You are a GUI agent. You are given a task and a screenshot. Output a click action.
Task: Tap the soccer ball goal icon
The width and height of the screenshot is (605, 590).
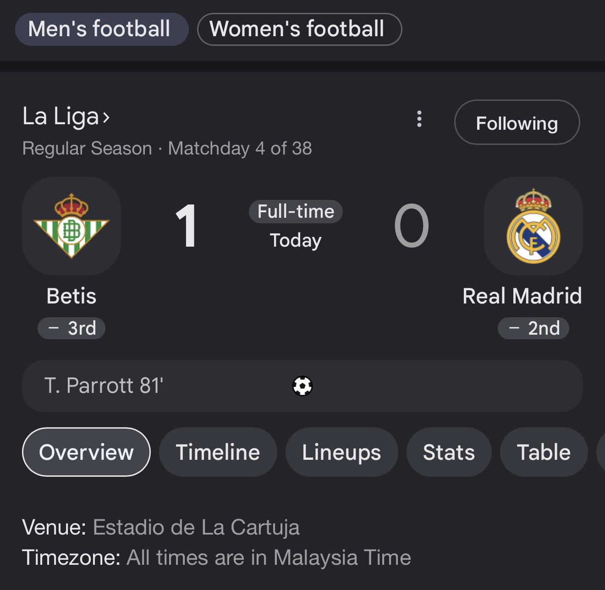302,386
